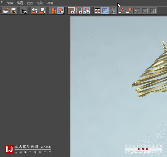This screenshot has width=167, height=157.
Task: Open the 查看 menu
Action: click(30, 3)
